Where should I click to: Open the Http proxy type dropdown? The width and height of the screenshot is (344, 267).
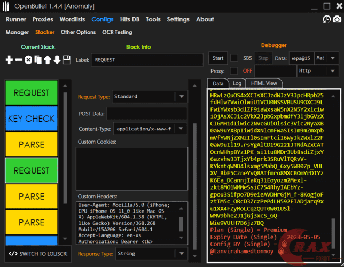(x=333, y=70)
